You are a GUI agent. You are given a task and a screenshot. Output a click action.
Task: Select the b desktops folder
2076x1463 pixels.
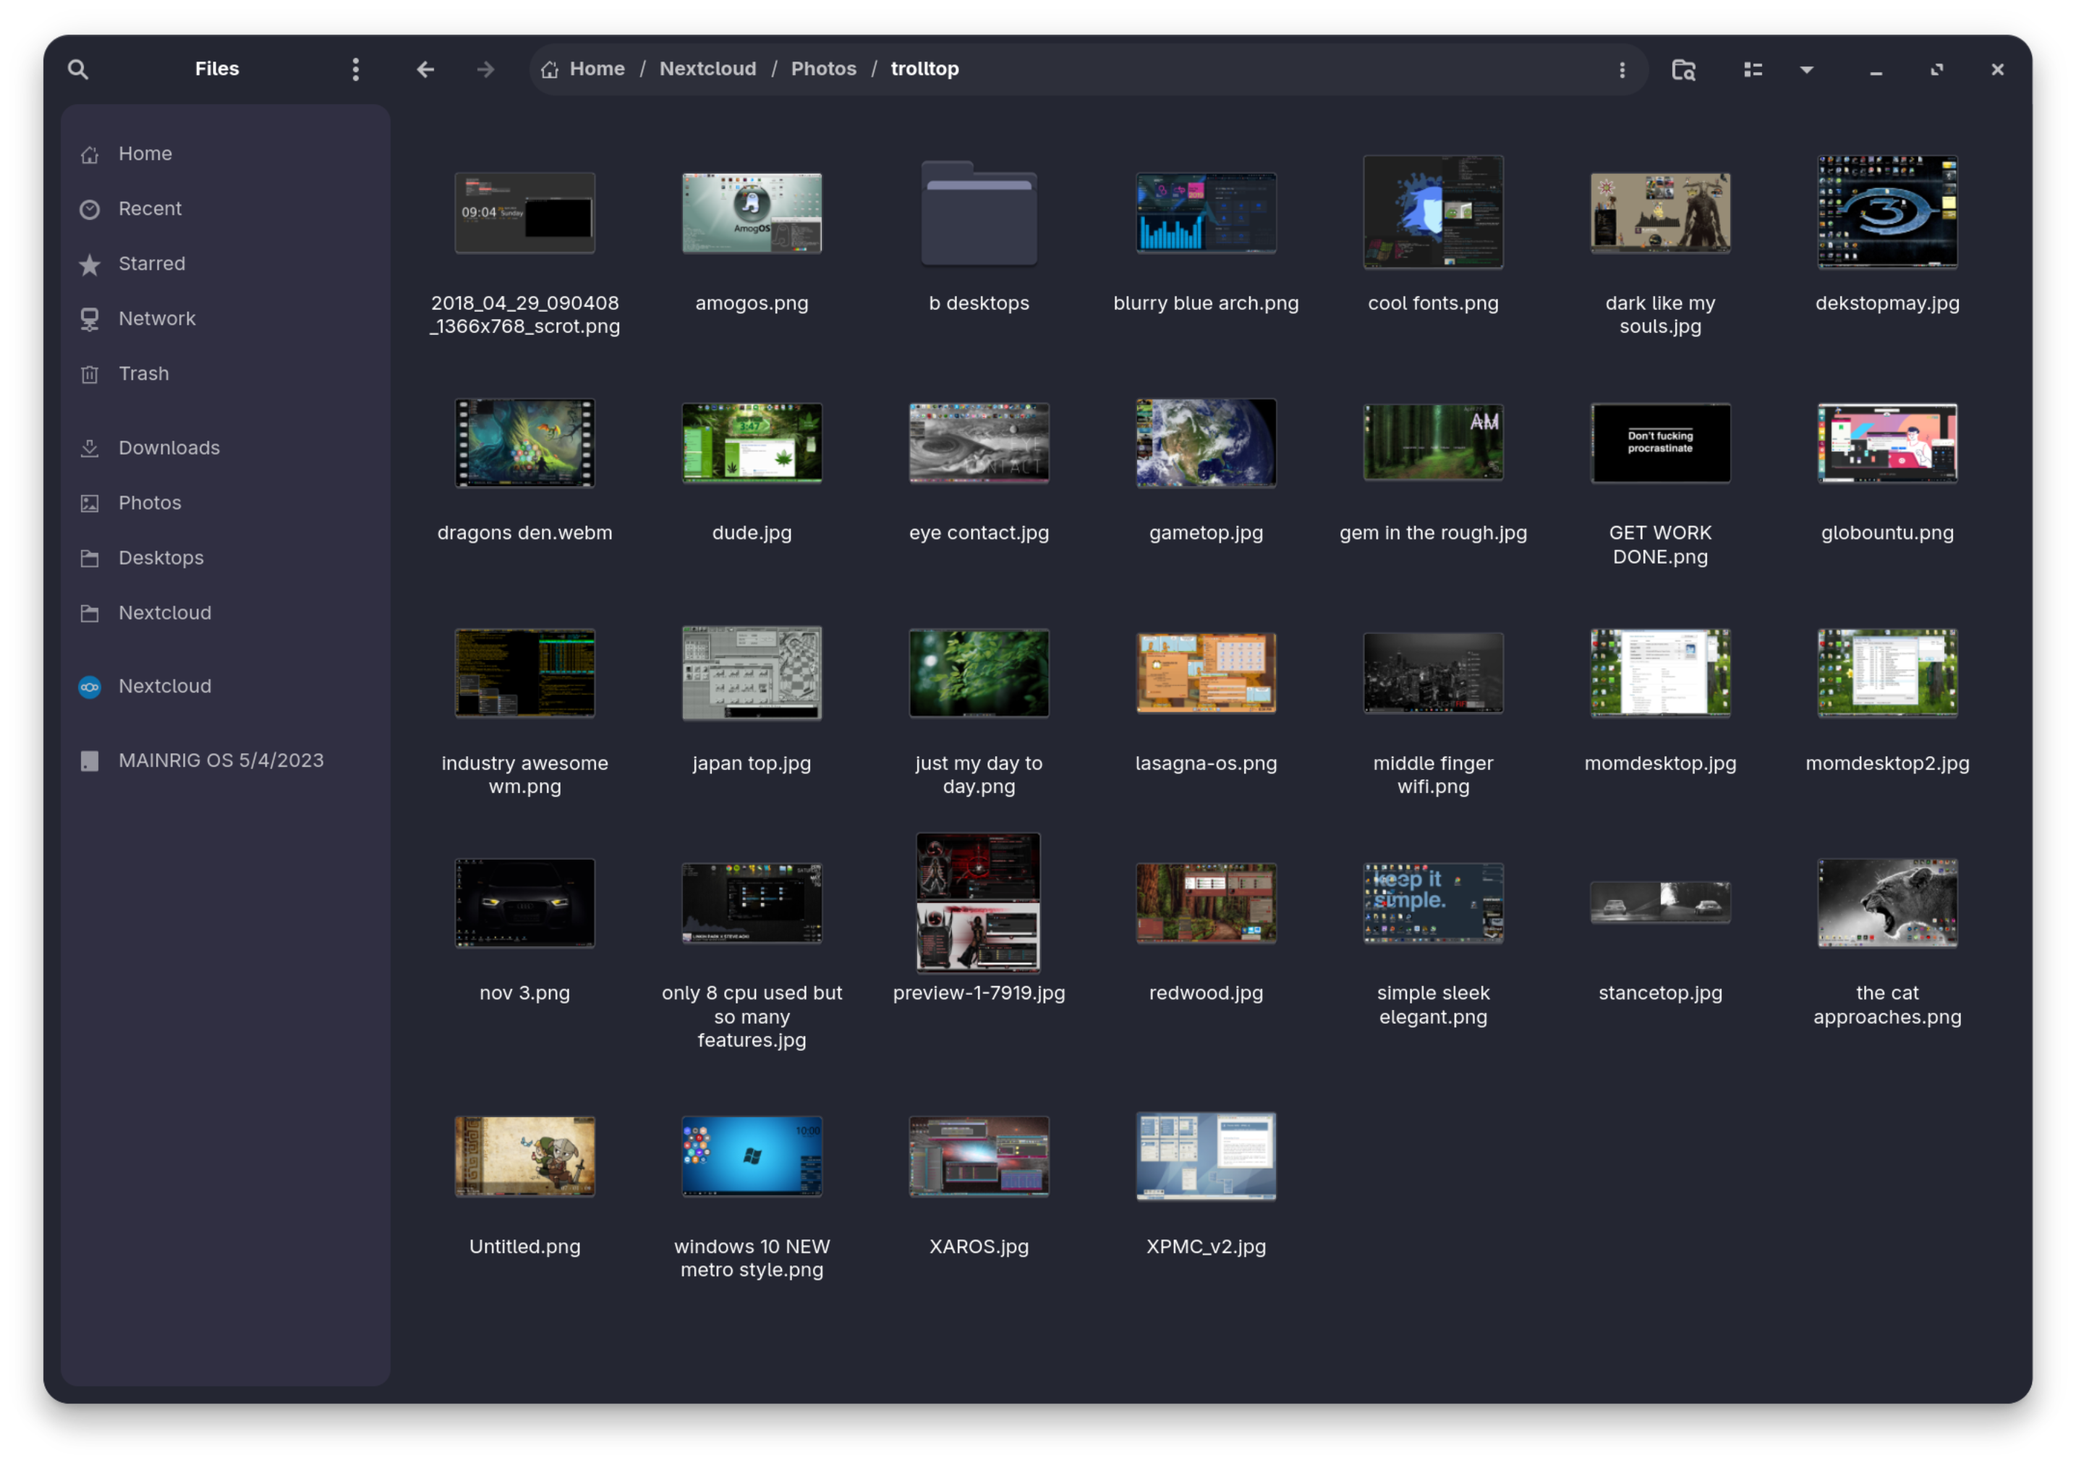point(978,213)
